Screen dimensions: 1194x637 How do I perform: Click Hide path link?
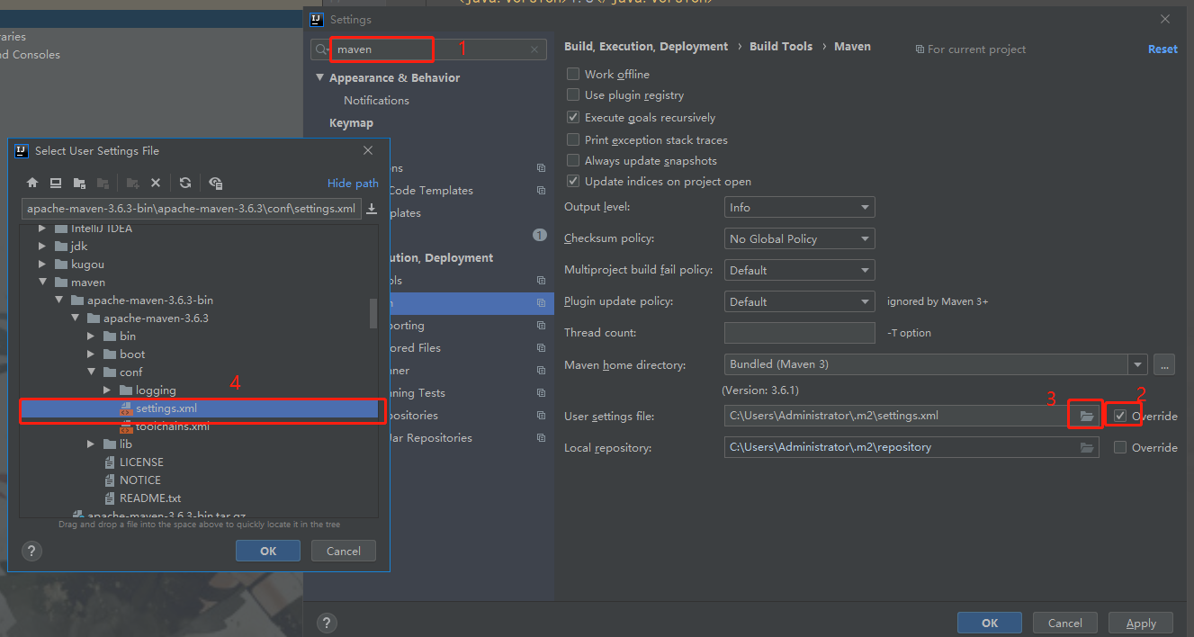click(x=353, y=183)
